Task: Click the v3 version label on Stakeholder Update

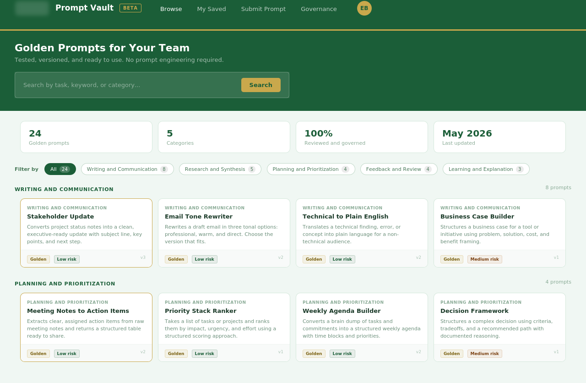Action: click(x=143, y=257)
